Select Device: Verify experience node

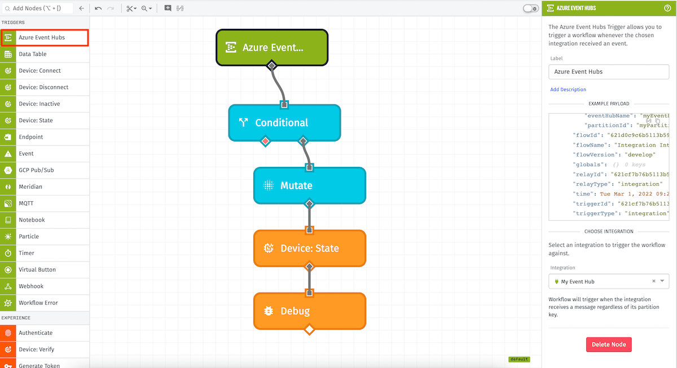pyautogui.click(x=45, y=349)
